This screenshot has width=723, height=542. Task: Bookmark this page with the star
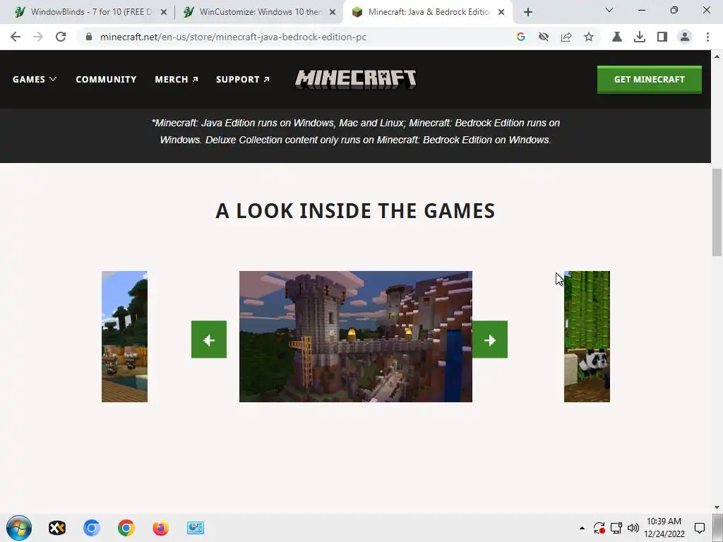[589, 37]
